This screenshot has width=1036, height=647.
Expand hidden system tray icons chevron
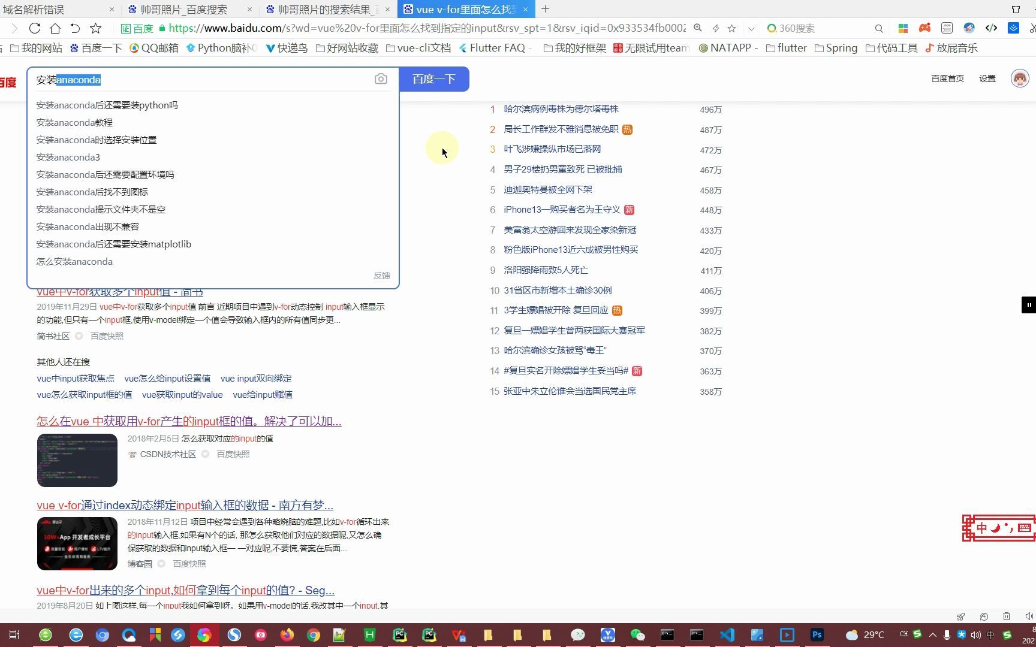coord(932,635)
